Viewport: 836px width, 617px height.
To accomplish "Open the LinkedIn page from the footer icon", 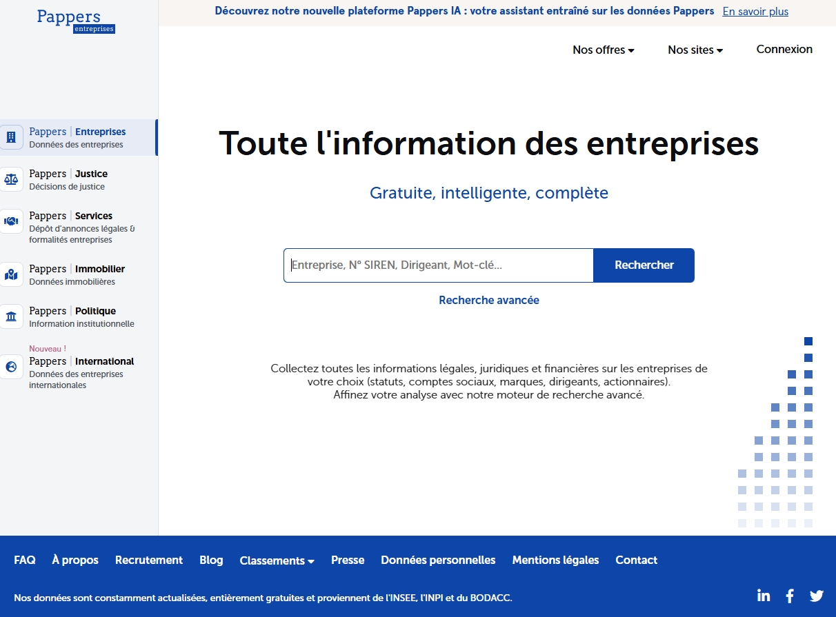I will pyautogui.click(x=764, y=596).
